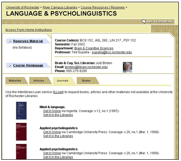Click the Professor: Ted Supalla text
Image resolution: width=181 pixels, height=161 pixels.
pyautogui.click(x=72, y=52)
